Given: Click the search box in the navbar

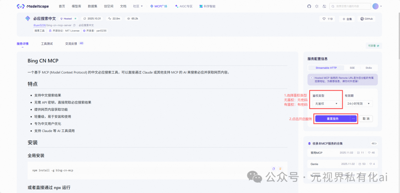Looking at the screenshot, I should tap(350, 6).
